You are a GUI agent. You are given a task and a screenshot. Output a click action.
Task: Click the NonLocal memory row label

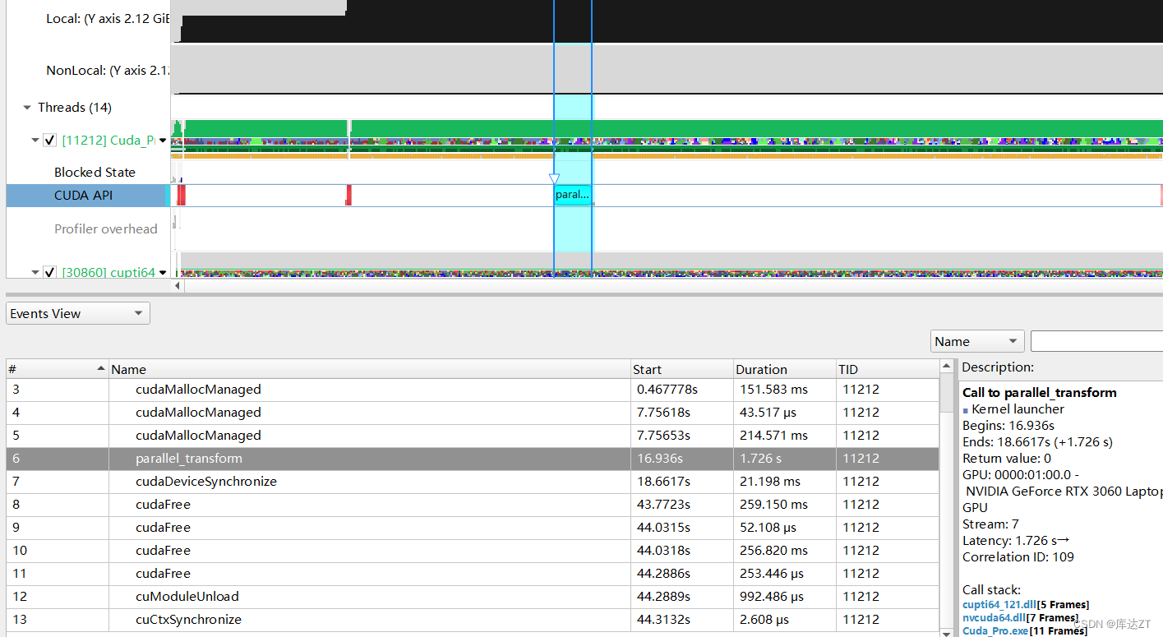[x=108, y=71]
